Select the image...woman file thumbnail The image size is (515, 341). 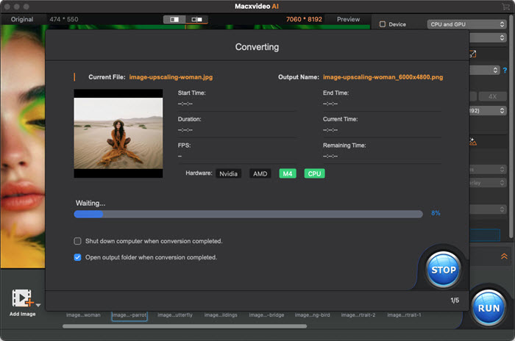[x=83, y=315]
